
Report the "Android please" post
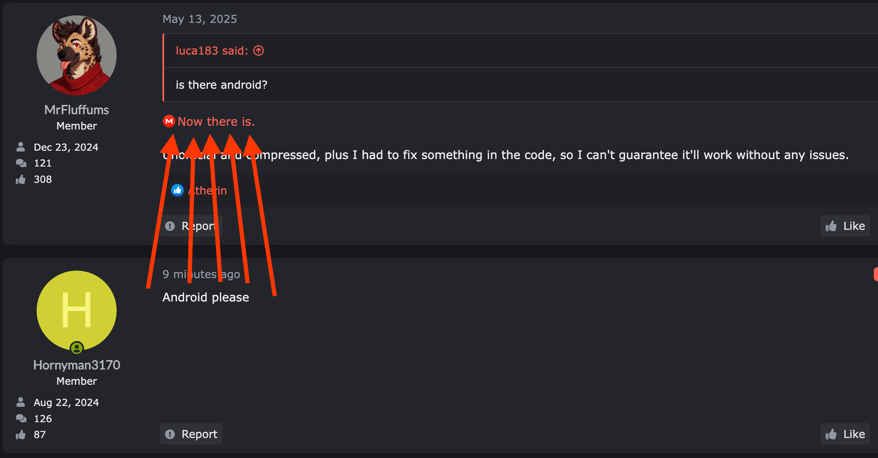coord(191,434)
